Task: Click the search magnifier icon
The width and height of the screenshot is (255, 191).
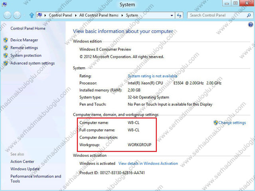Action: click(x=249, y=16)
